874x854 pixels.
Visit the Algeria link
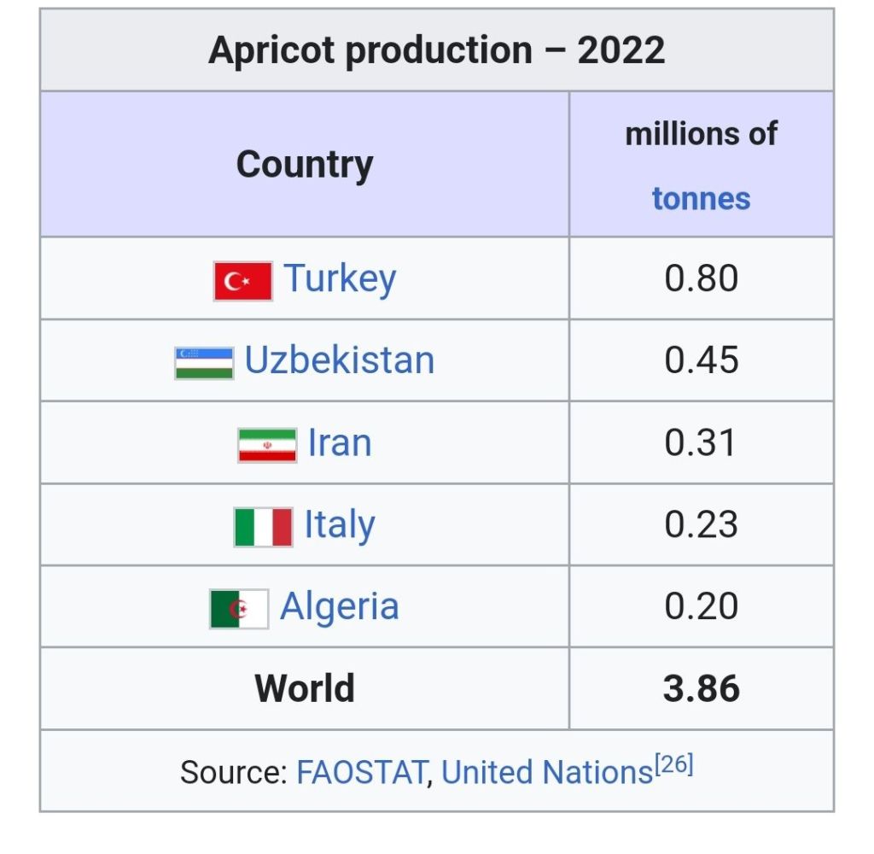coord(340,607)
